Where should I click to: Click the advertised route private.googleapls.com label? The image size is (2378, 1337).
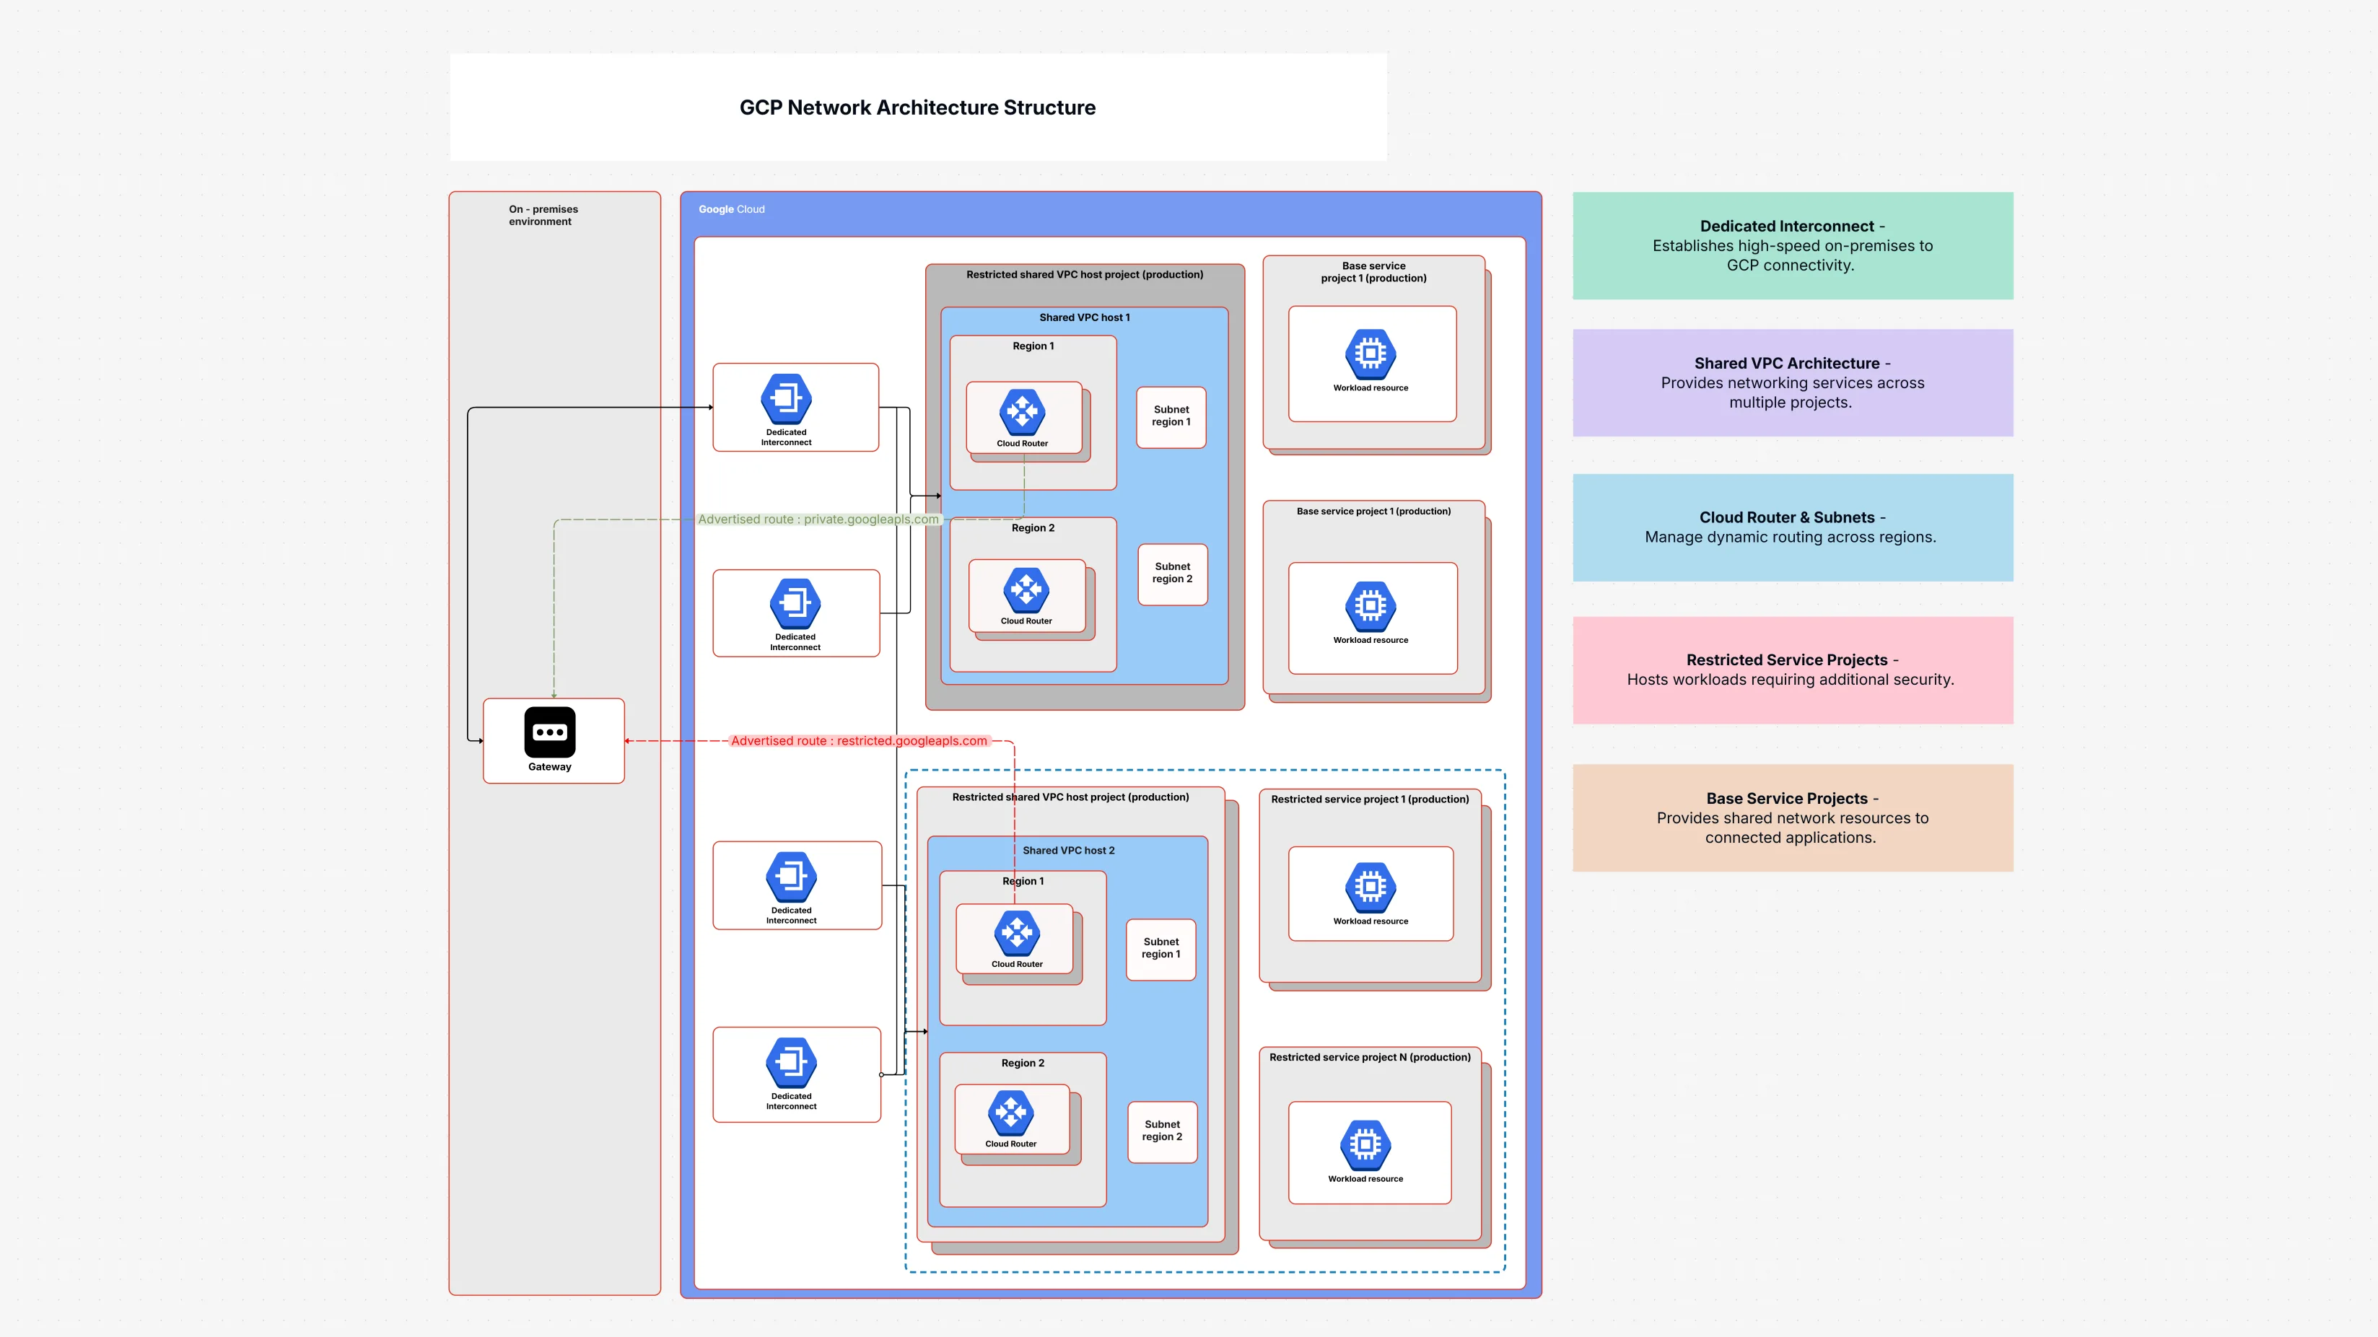[x=820, y=519]
